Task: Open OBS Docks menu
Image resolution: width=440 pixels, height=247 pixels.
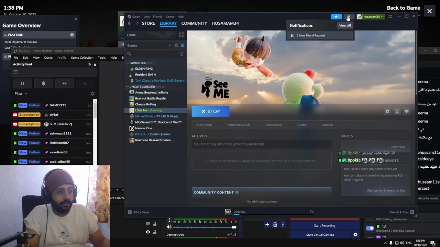Action: point(48,58)
